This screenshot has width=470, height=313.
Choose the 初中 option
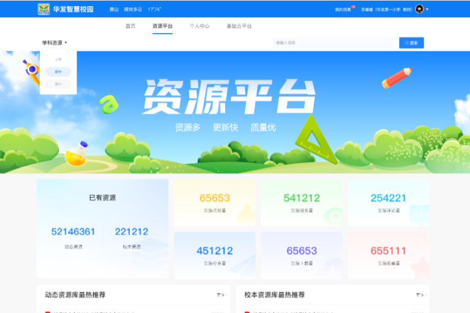58,72
